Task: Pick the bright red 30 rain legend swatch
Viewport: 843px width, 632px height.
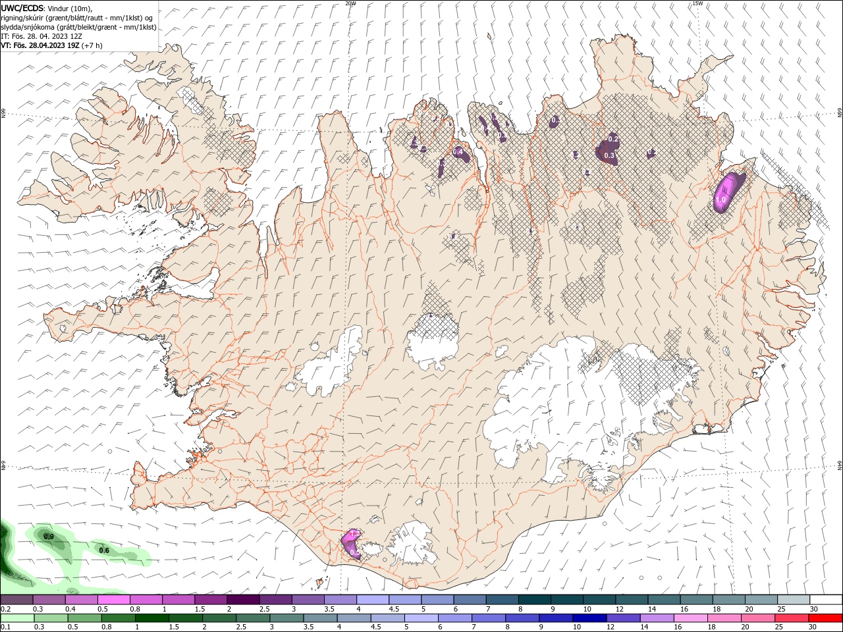Action: click(825, 618)
